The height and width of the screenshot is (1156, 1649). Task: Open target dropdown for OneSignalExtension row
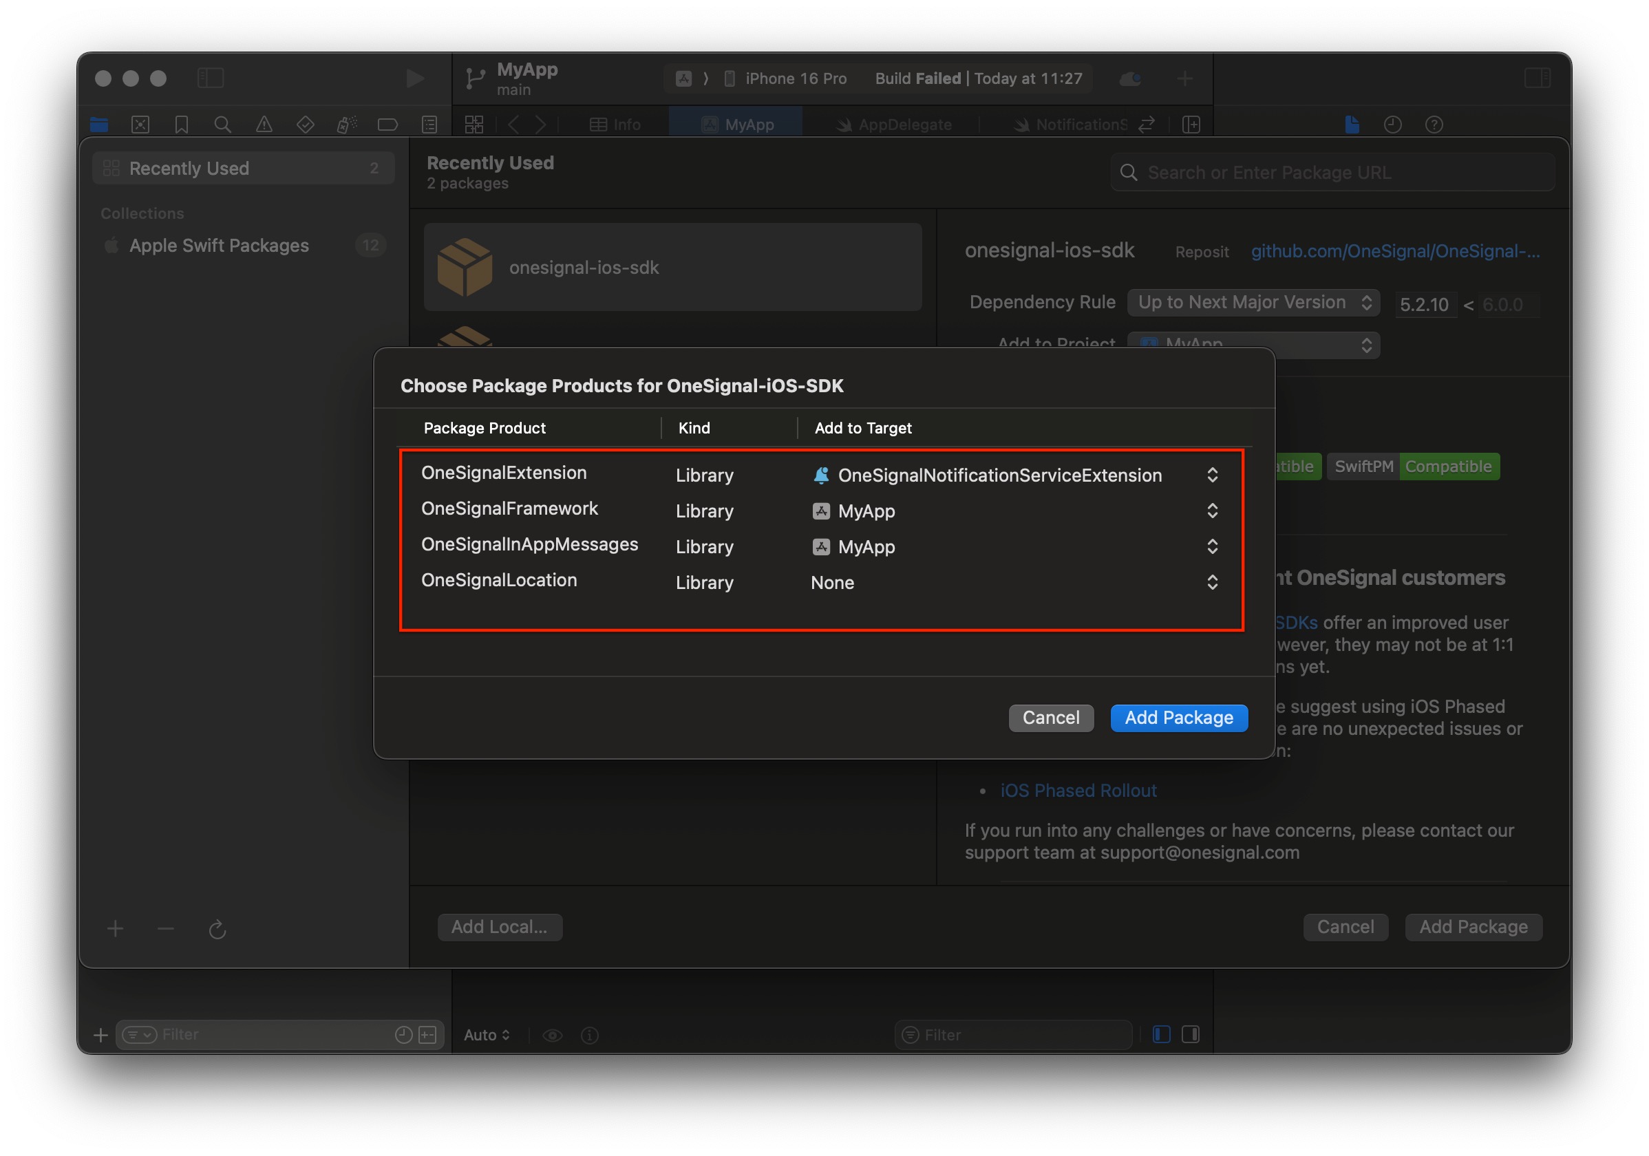pyautogui.click(x=1213, y=475)
